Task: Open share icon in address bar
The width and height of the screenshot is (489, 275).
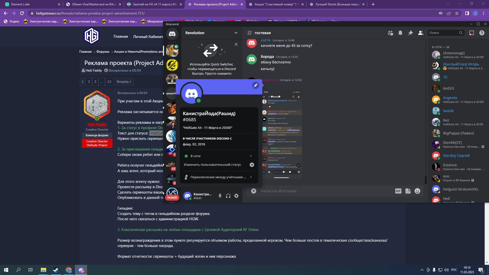Action: pos(449,13)
